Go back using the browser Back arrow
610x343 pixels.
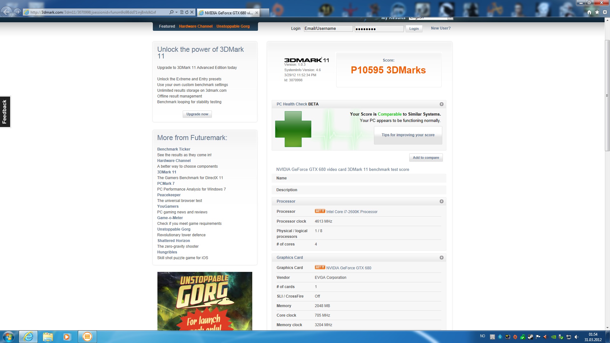pyautogui.click(x=6, y=12)
